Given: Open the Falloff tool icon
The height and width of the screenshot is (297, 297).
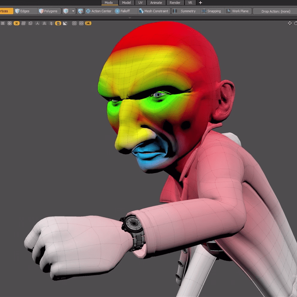Looking at the screenshot, I should click(x=118, y=11).
